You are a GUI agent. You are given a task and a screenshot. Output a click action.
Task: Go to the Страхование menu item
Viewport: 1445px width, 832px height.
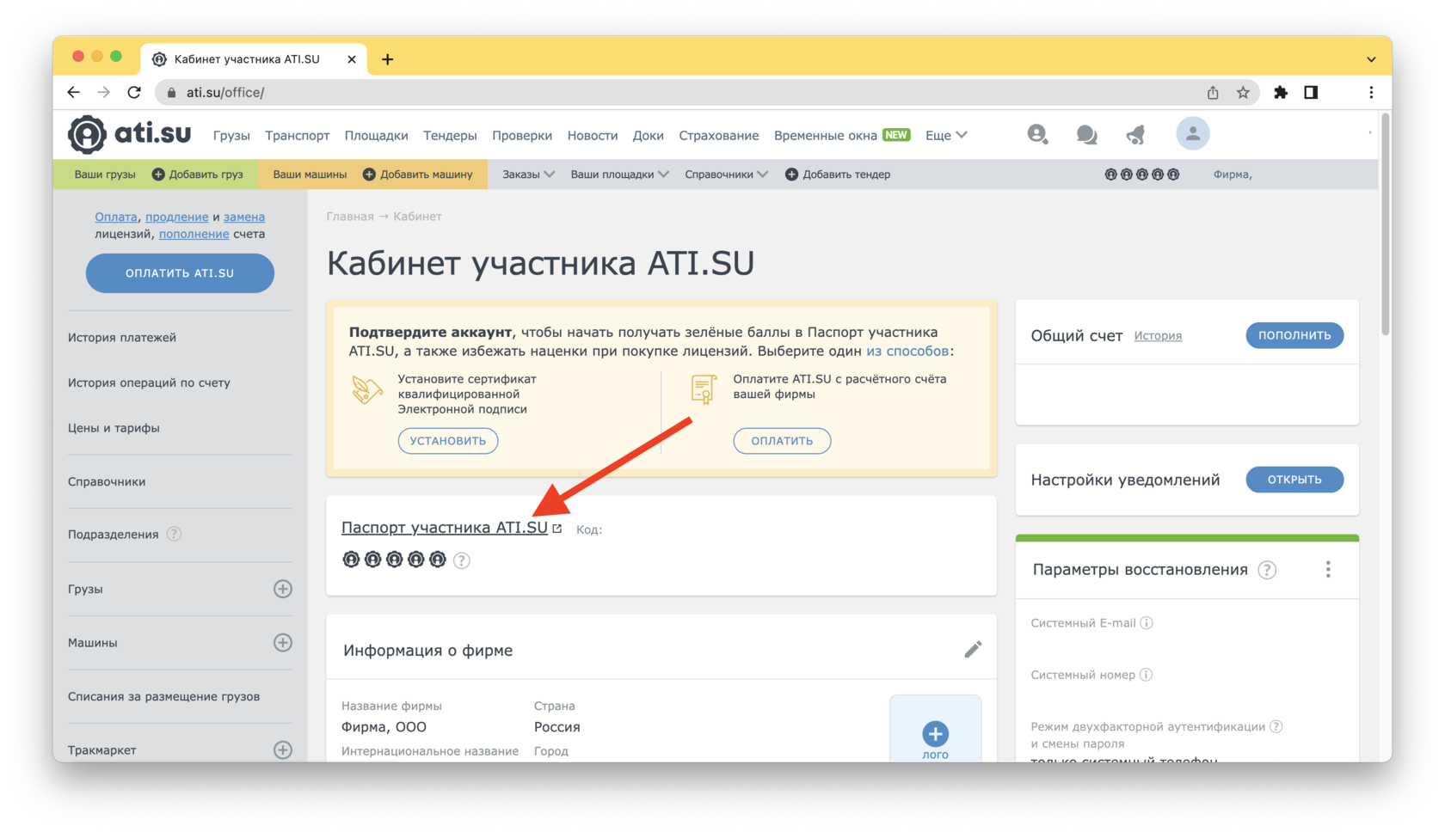click(718, 136)
